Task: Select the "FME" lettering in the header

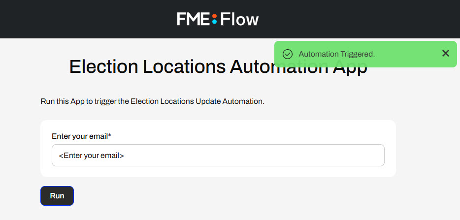Action: pyautogui.click(x=194, y=19)
